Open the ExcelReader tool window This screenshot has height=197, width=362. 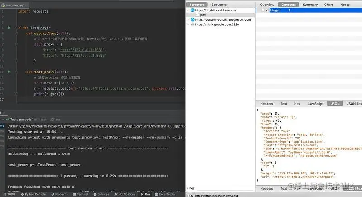click(165, 194)
